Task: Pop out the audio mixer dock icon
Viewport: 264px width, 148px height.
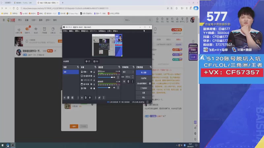Action: 119,67
